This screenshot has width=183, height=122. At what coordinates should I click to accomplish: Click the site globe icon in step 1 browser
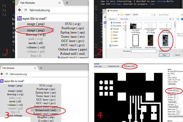26,10
